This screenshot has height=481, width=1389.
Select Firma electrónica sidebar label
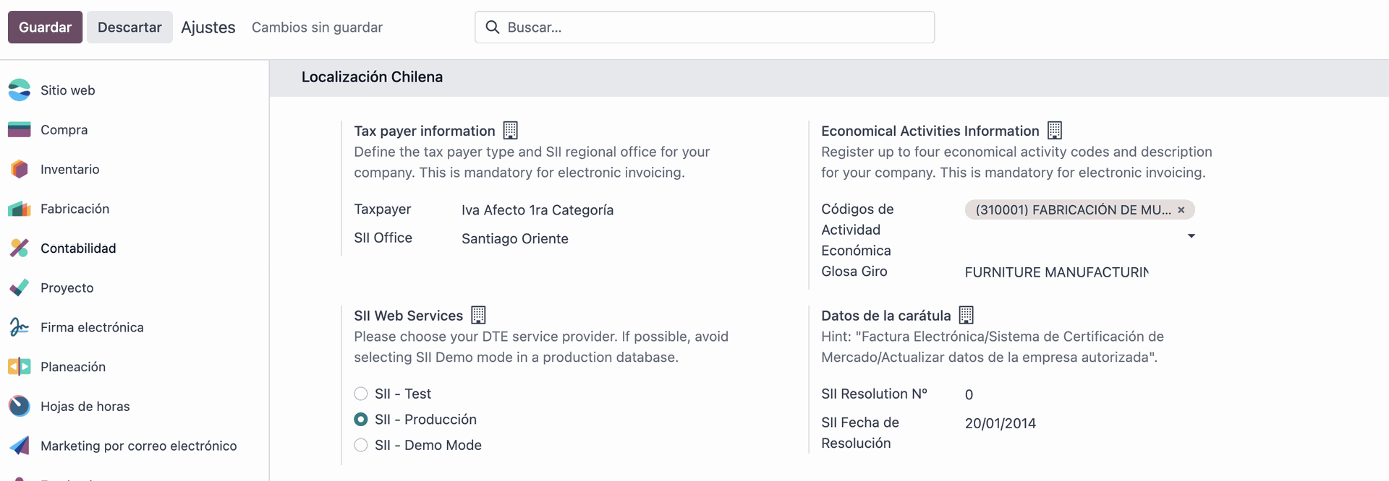(92, 327)
